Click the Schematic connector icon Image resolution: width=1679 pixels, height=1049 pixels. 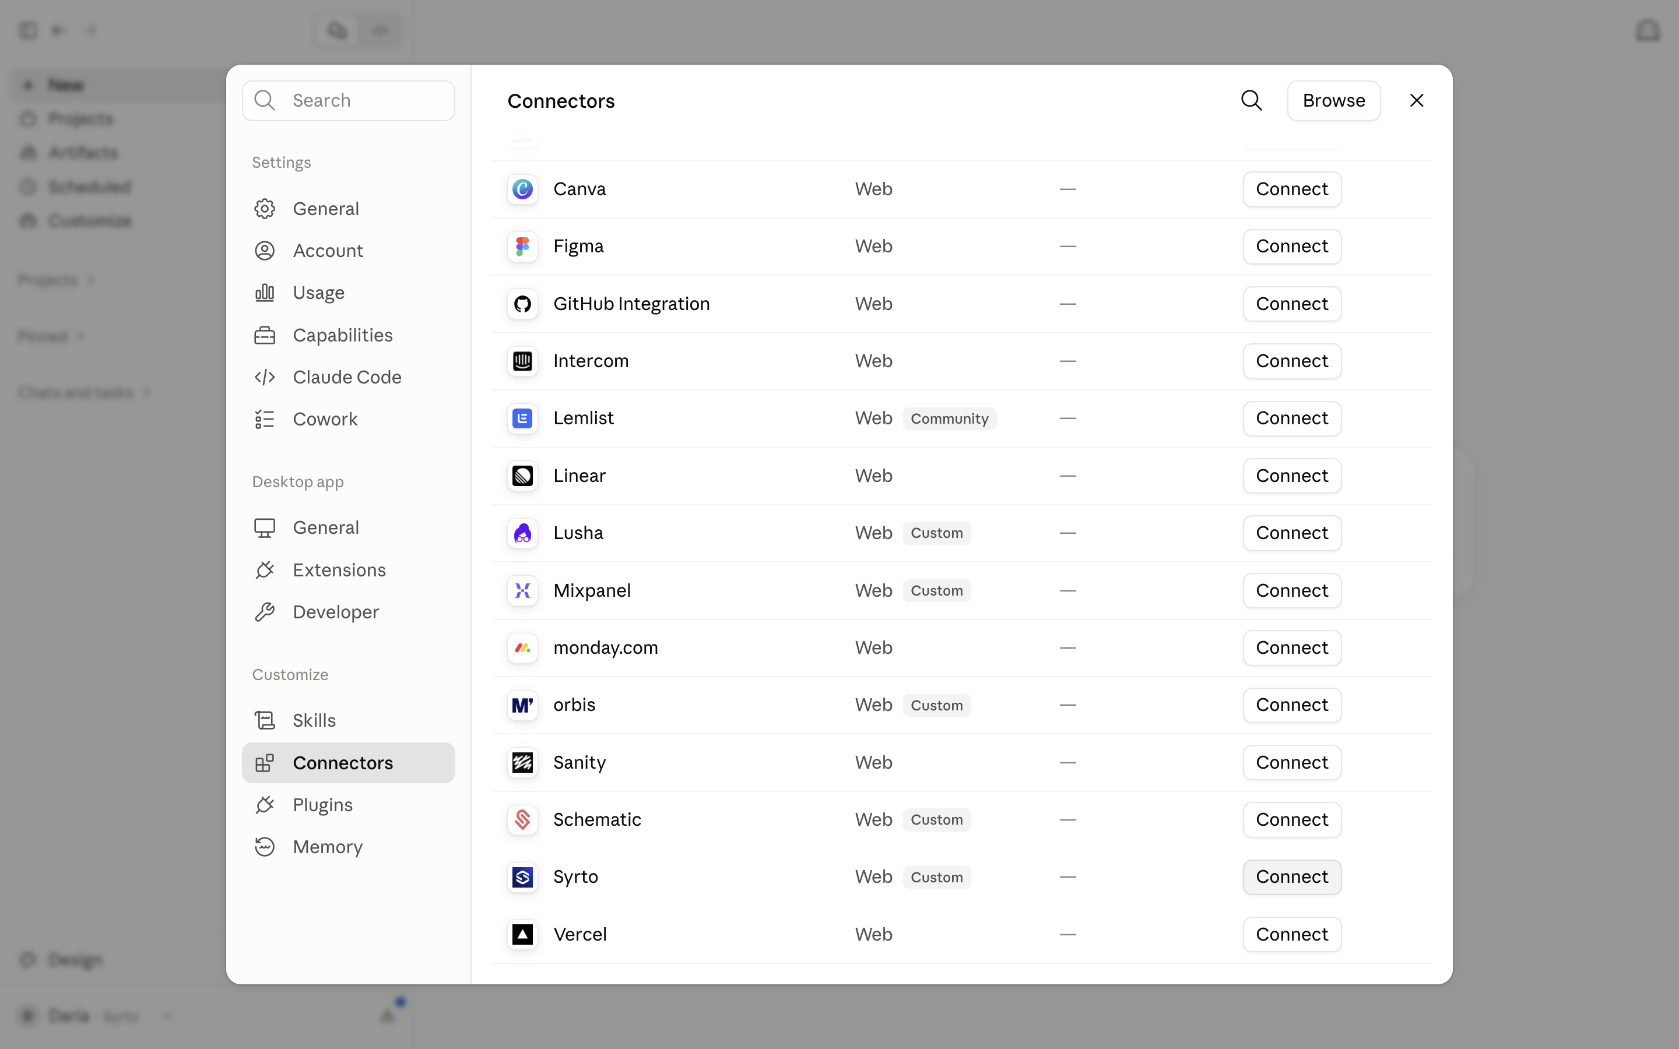(x=522, y=819)
